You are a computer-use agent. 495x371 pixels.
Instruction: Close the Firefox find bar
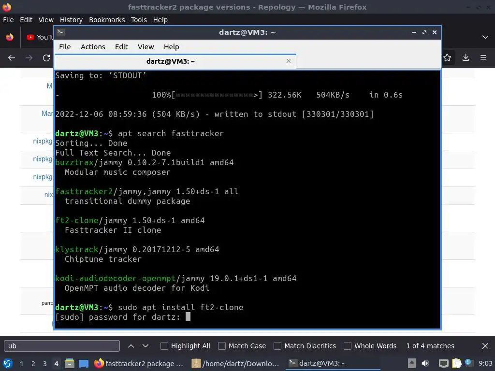coord(485,346)
